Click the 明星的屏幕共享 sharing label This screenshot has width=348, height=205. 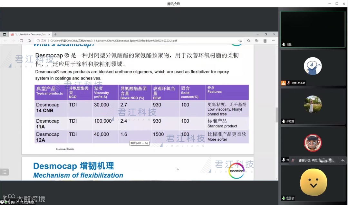click(21, 202)
